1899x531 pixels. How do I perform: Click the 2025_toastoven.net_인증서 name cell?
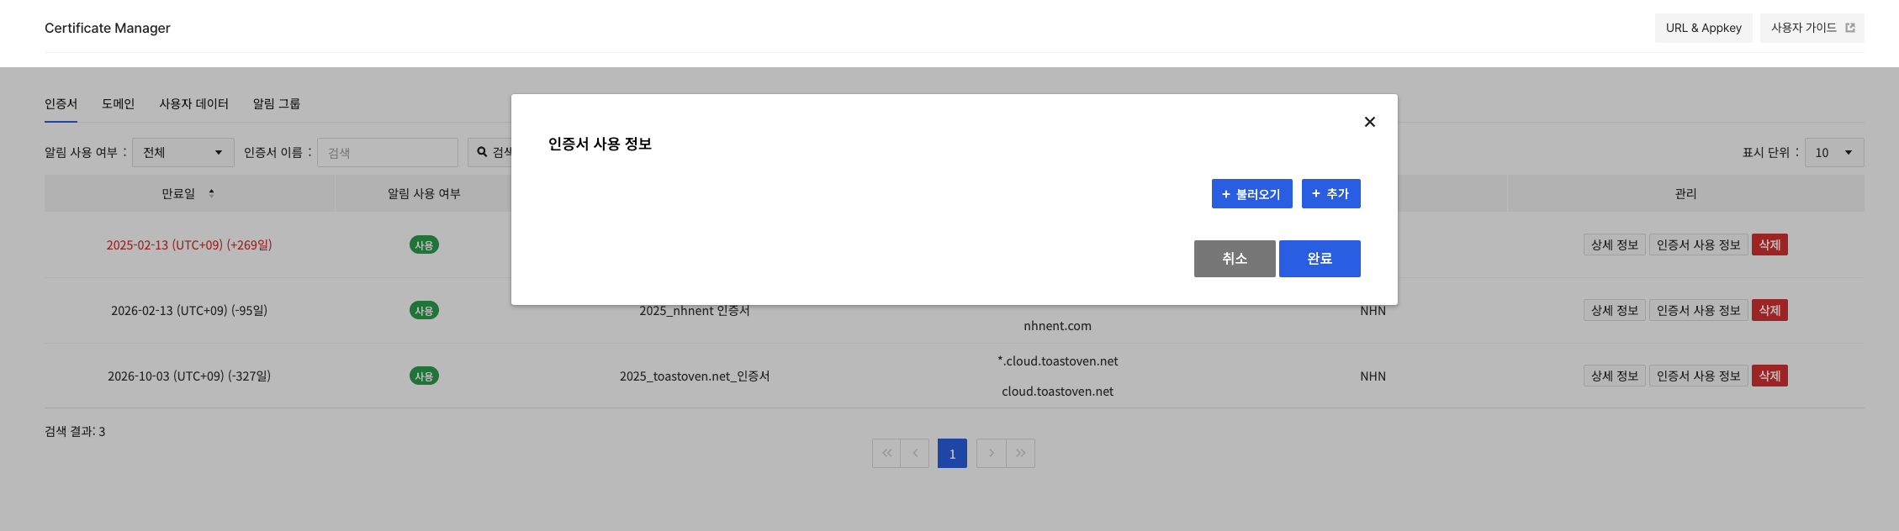coord(695,376)
